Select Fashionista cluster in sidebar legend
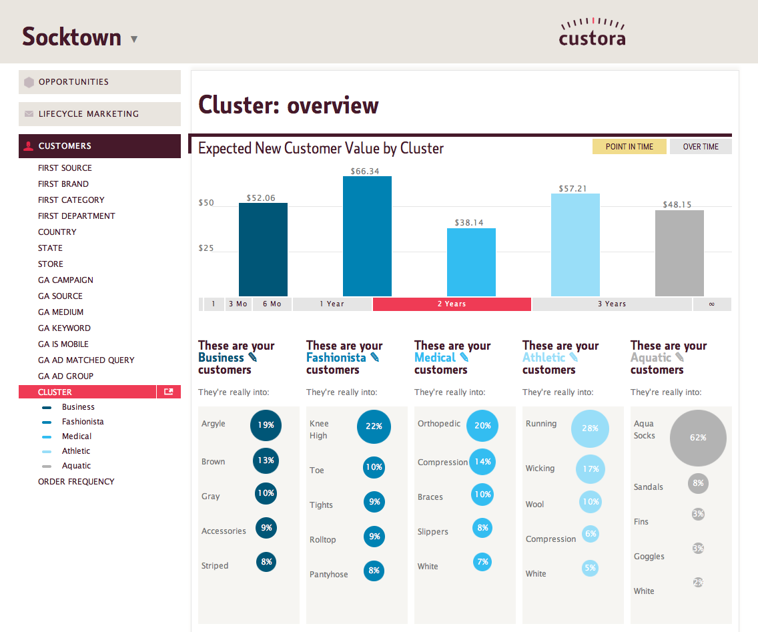Screen dimensions: 758x632 coord(83,421)
